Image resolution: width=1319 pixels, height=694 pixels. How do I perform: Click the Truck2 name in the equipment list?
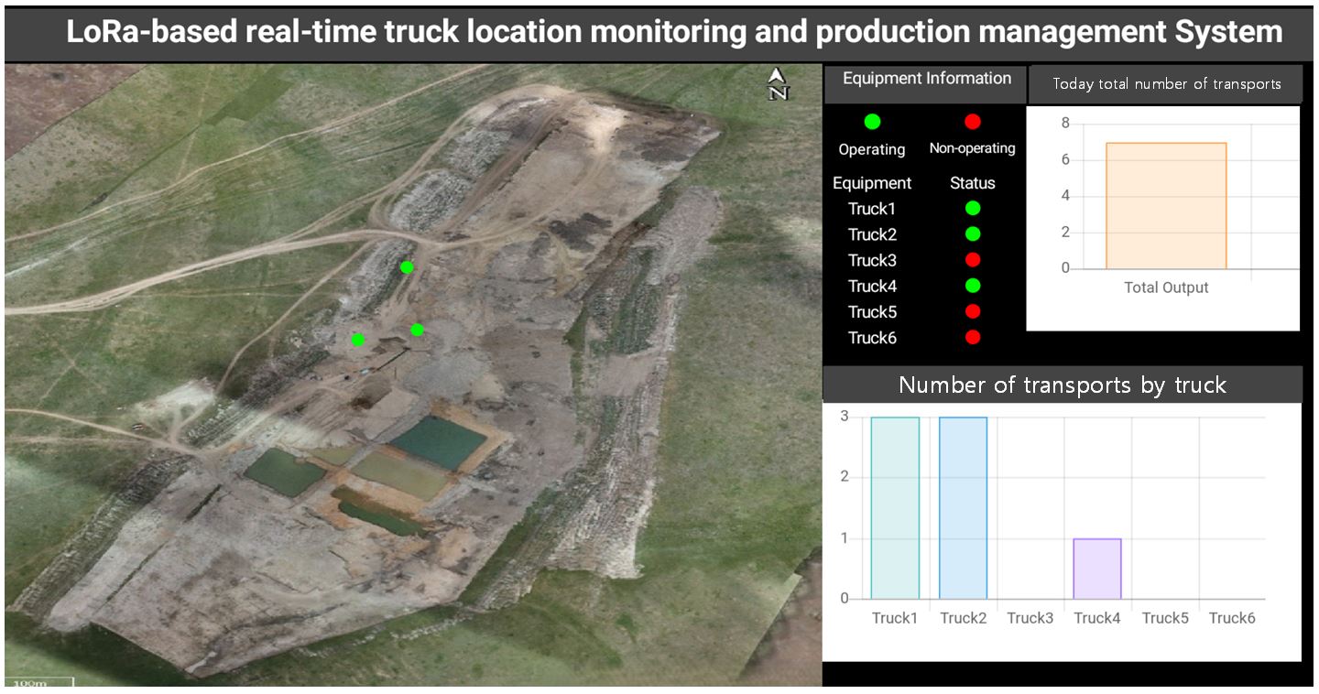point(872,234)
